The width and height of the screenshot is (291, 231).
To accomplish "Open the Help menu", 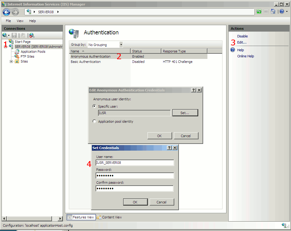I will [33, 21].
